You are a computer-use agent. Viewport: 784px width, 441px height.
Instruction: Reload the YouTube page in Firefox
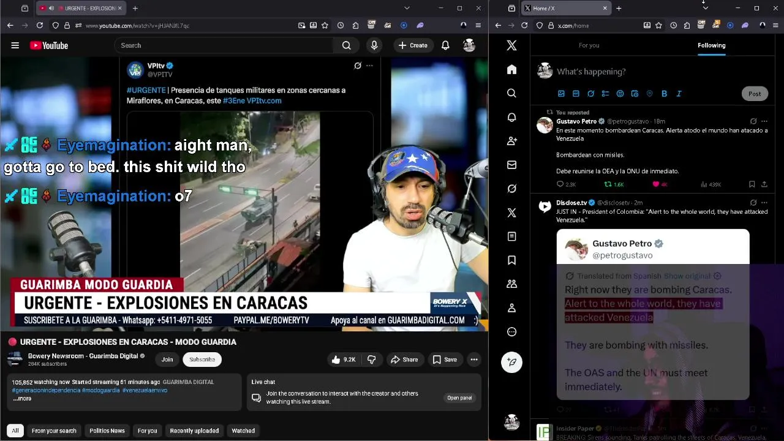[40, 25]
